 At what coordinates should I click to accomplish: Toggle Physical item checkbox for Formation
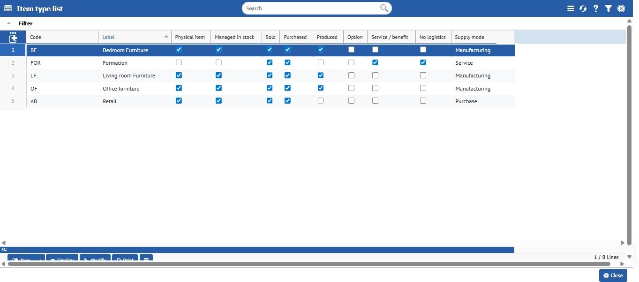click(179, 62)
